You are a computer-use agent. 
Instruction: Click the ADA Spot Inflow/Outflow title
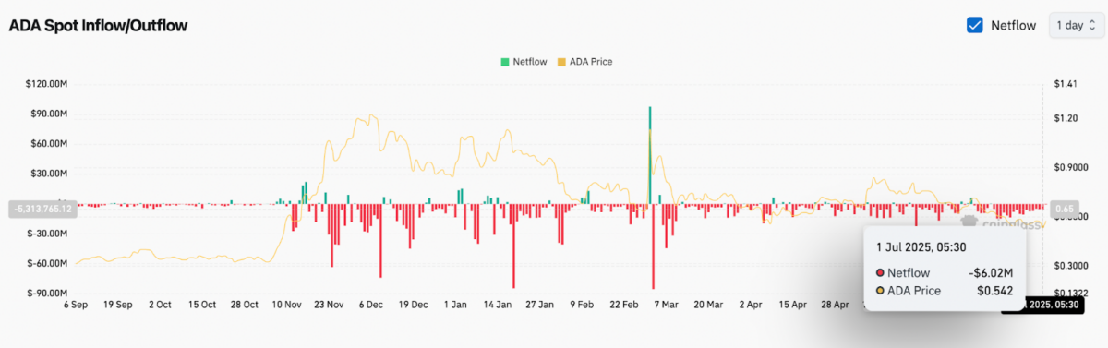tap(98, 26)
